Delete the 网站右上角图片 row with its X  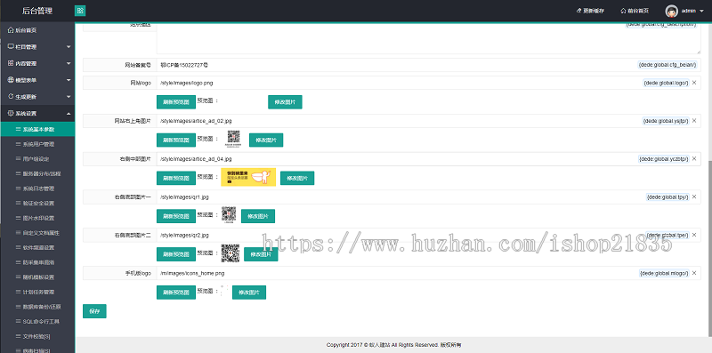[694, 121]
